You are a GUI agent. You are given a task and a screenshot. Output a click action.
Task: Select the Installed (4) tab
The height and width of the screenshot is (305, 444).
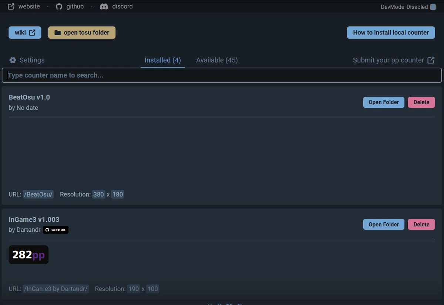point(163,60)
